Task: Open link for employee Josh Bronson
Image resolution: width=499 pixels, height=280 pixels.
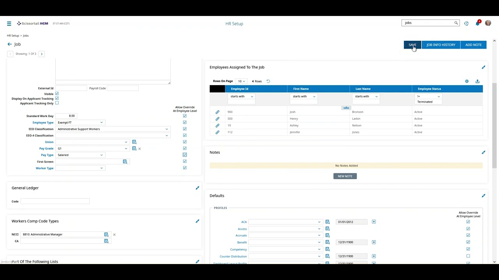Action: (218, 112)
